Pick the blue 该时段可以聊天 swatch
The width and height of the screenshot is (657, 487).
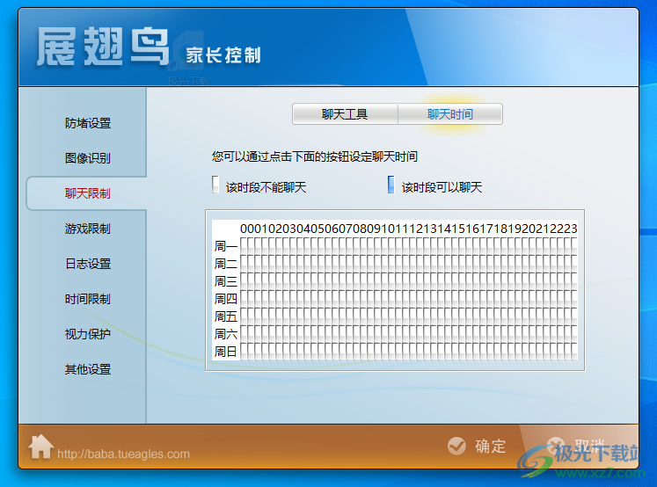click(x=391, y=185)
